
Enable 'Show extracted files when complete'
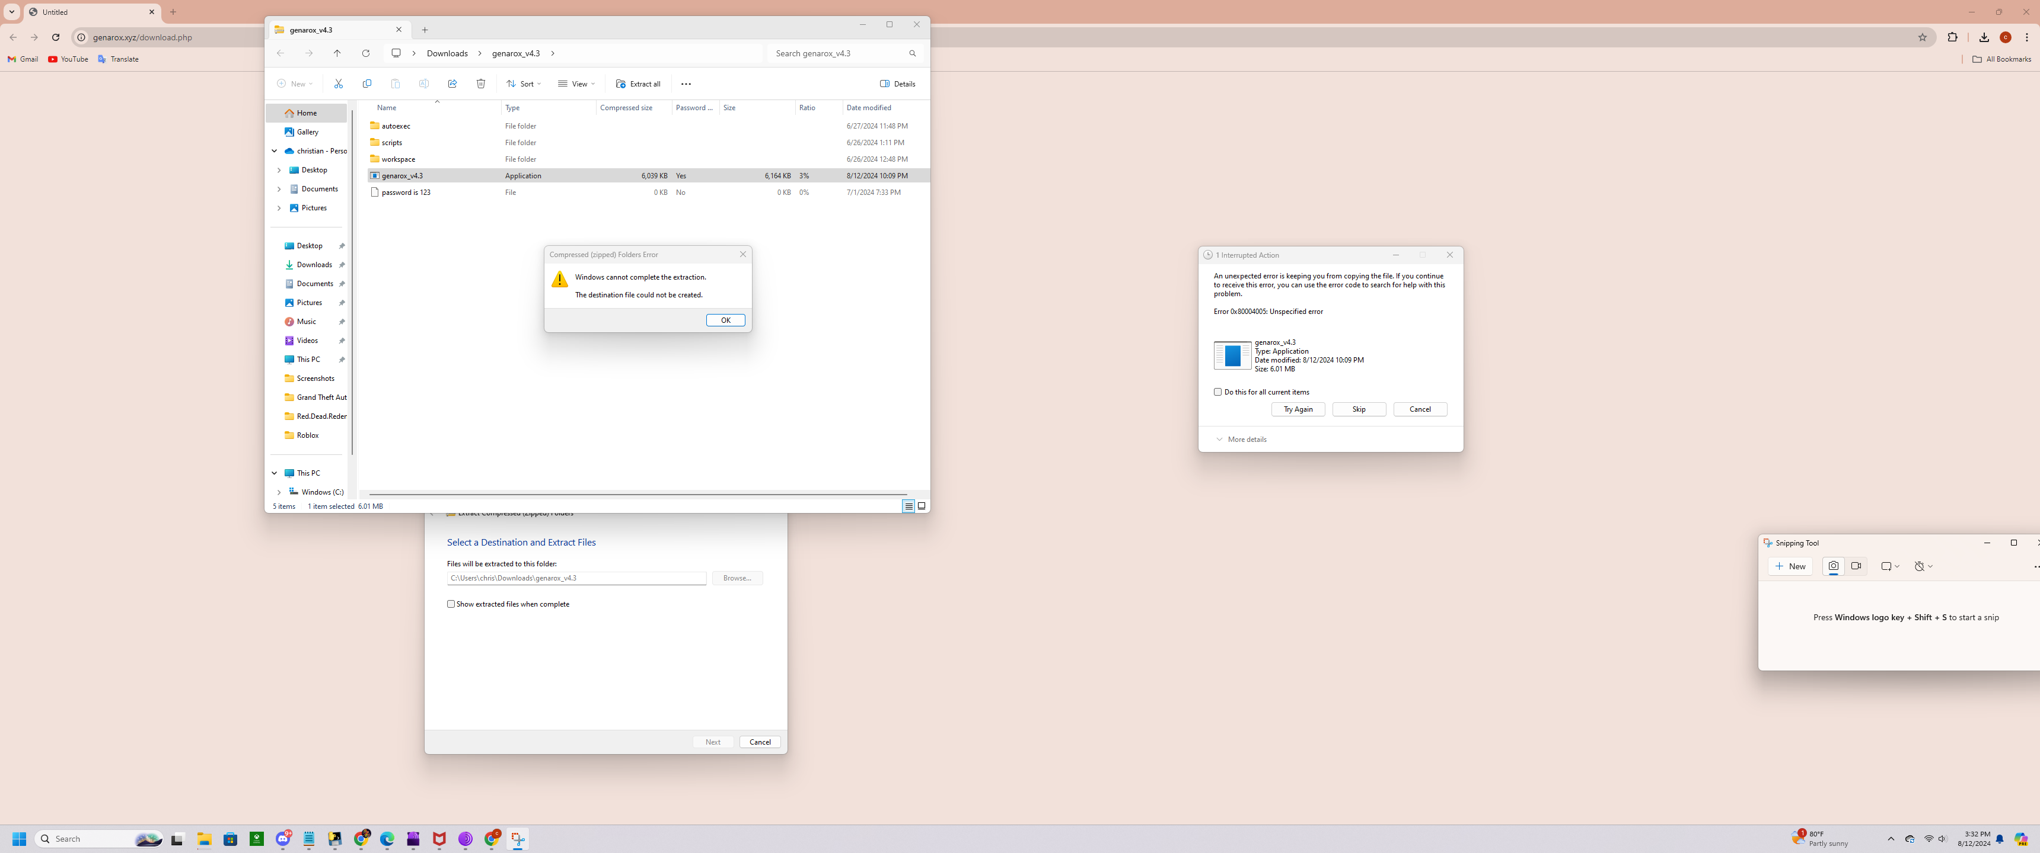point(451,604)
